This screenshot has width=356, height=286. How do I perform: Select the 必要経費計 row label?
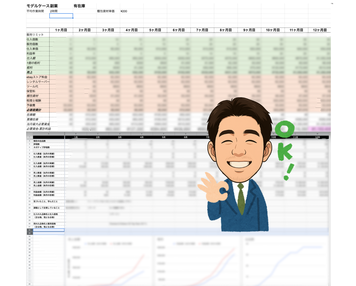(x=34, y=110)
